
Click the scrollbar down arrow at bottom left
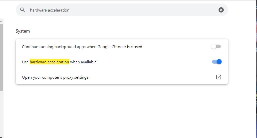[1, 136]
